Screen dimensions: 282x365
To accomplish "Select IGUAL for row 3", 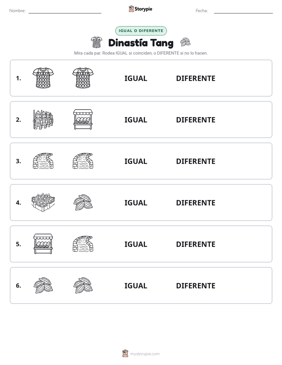I will point(135,161).
